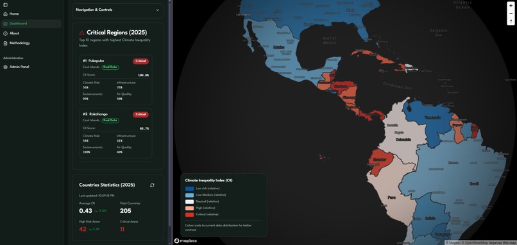Click the Critical badge on Rakahanga card
The image size is (517, 245).
(140, 114)
